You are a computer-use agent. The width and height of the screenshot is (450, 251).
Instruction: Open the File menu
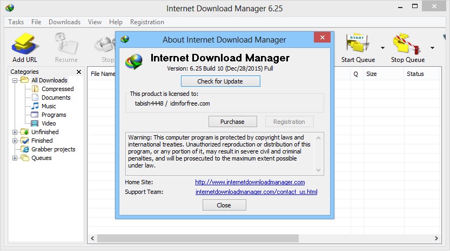[36, 22]
